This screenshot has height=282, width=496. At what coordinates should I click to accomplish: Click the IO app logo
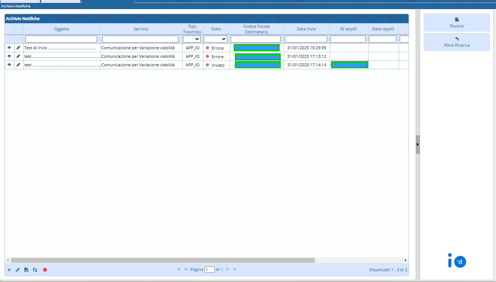tap(456, 261)
